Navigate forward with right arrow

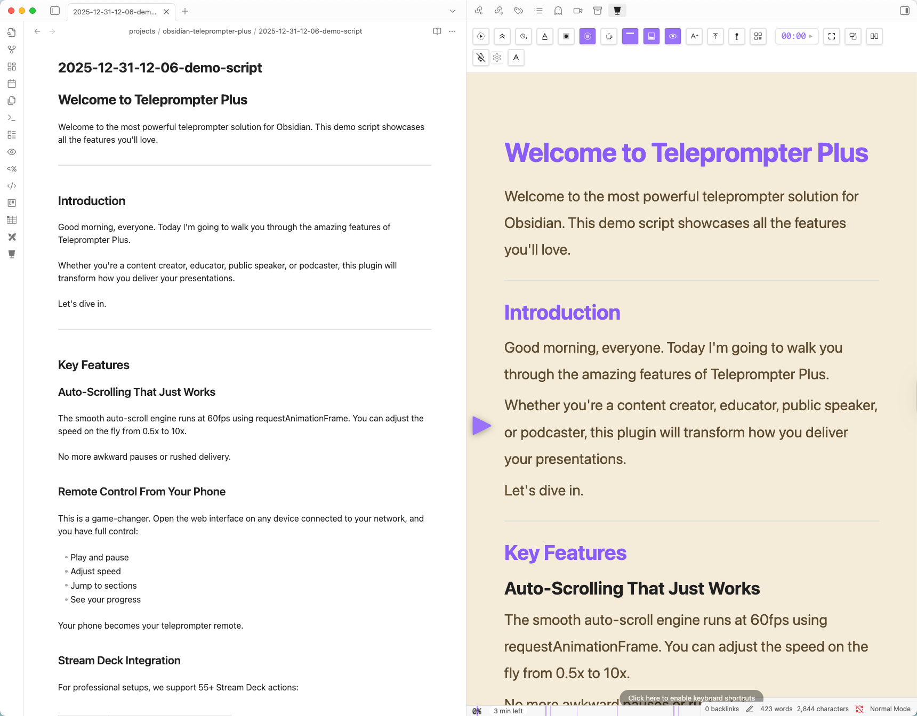tap(52, 31)
